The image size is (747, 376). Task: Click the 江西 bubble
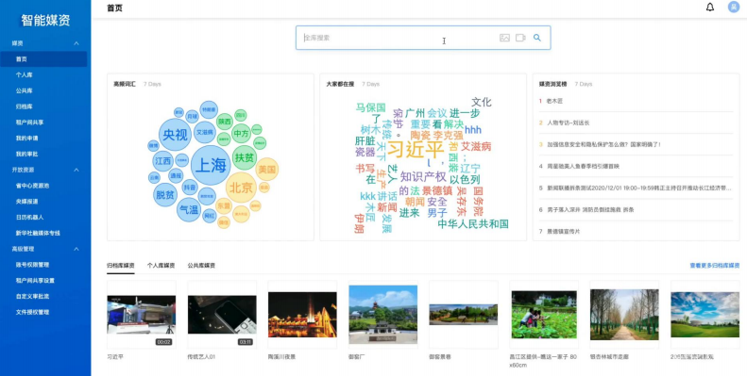tap(163, 161)
